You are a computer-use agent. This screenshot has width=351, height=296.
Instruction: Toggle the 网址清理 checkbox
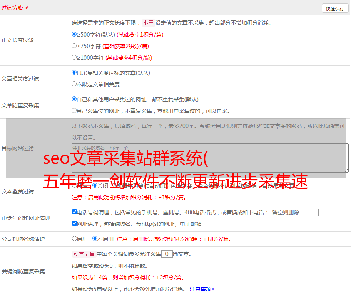click(74, 224)
